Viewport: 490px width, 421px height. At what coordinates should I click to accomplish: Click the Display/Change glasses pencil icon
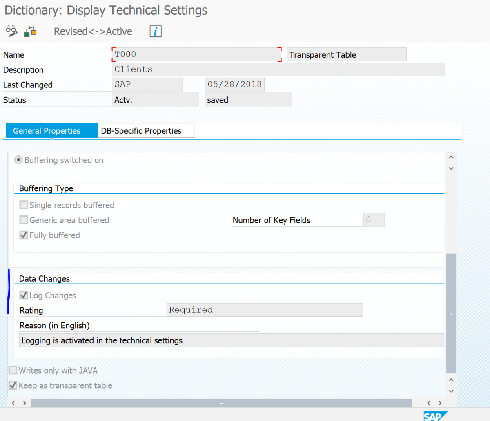[x=11, y=31]
